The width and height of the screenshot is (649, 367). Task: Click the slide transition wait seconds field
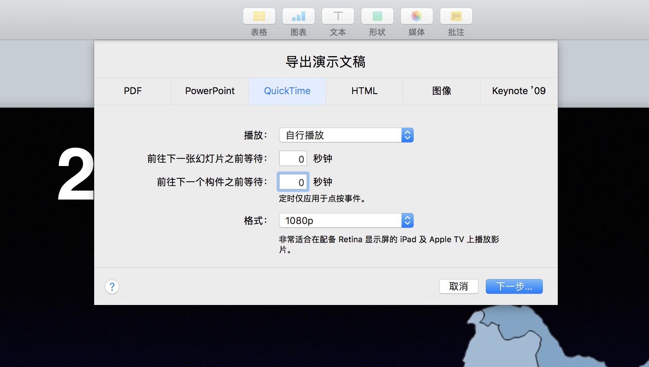coord(293,158)
